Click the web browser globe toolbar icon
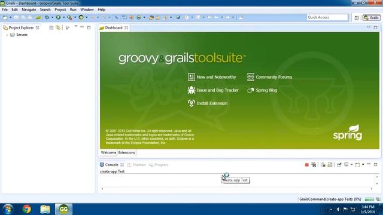Image resolution: width=383 pixels, height=215 pixels. coord(178,17)
